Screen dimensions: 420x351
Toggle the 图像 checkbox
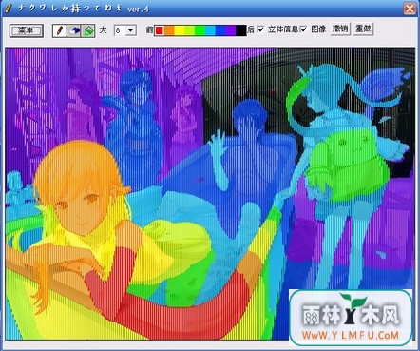tap(303, 29)
